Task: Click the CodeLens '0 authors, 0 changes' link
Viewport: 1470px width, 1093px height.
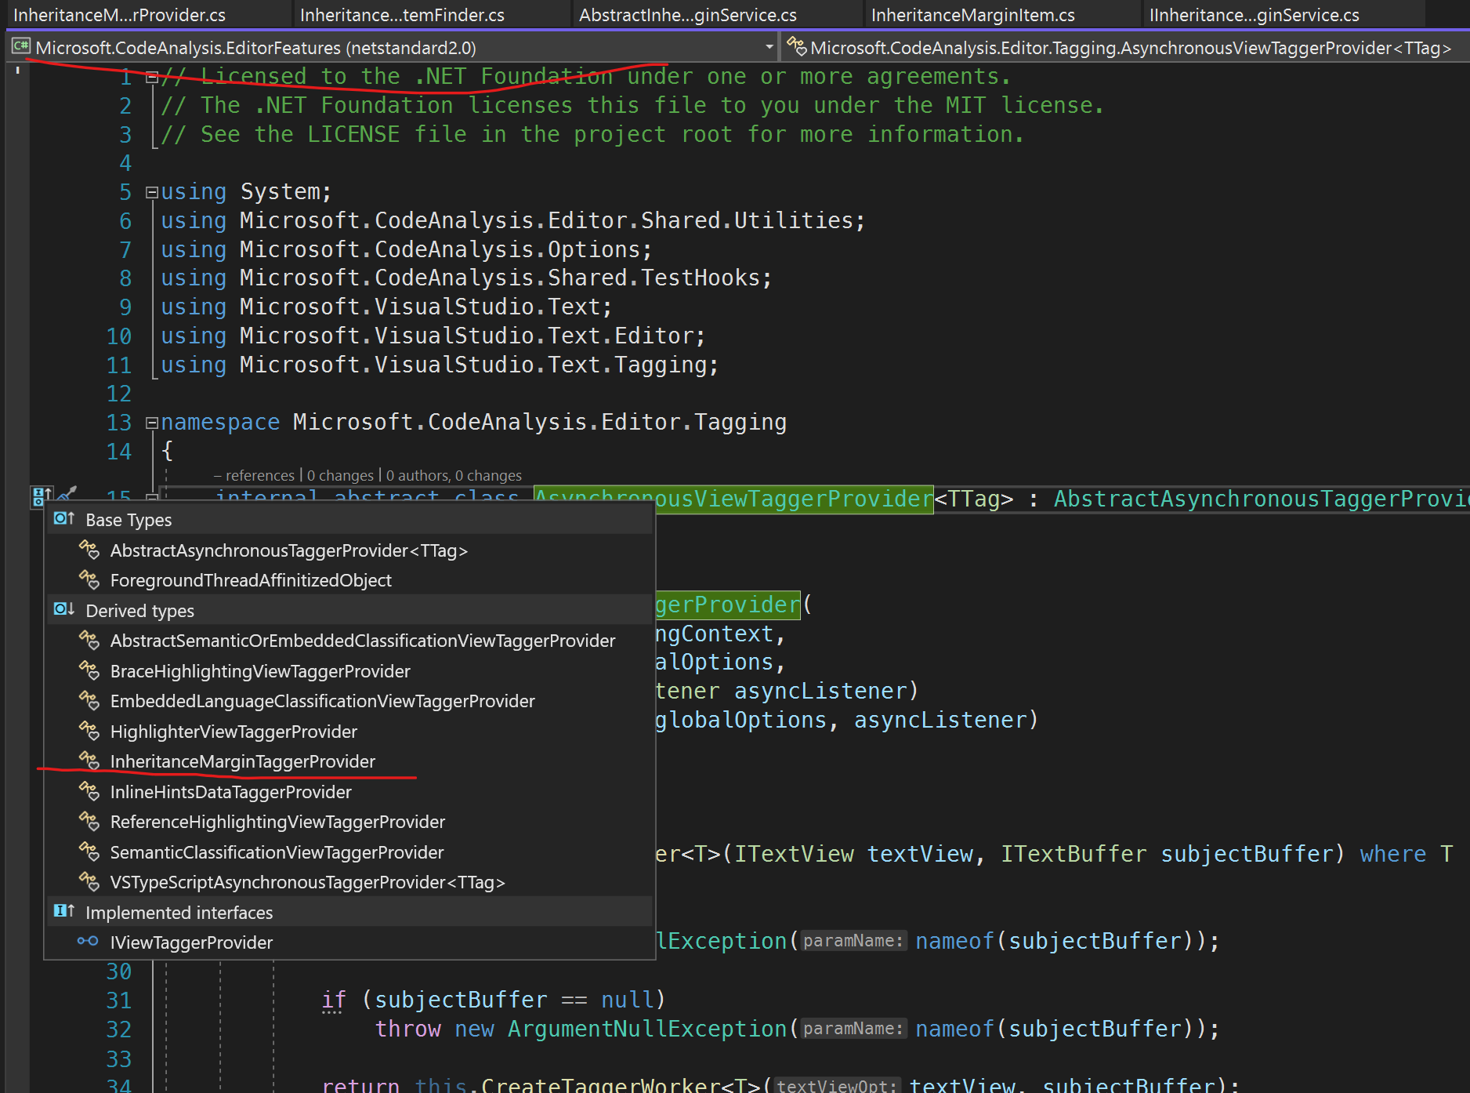Action: pyautogui.click(x=454, y=475)
